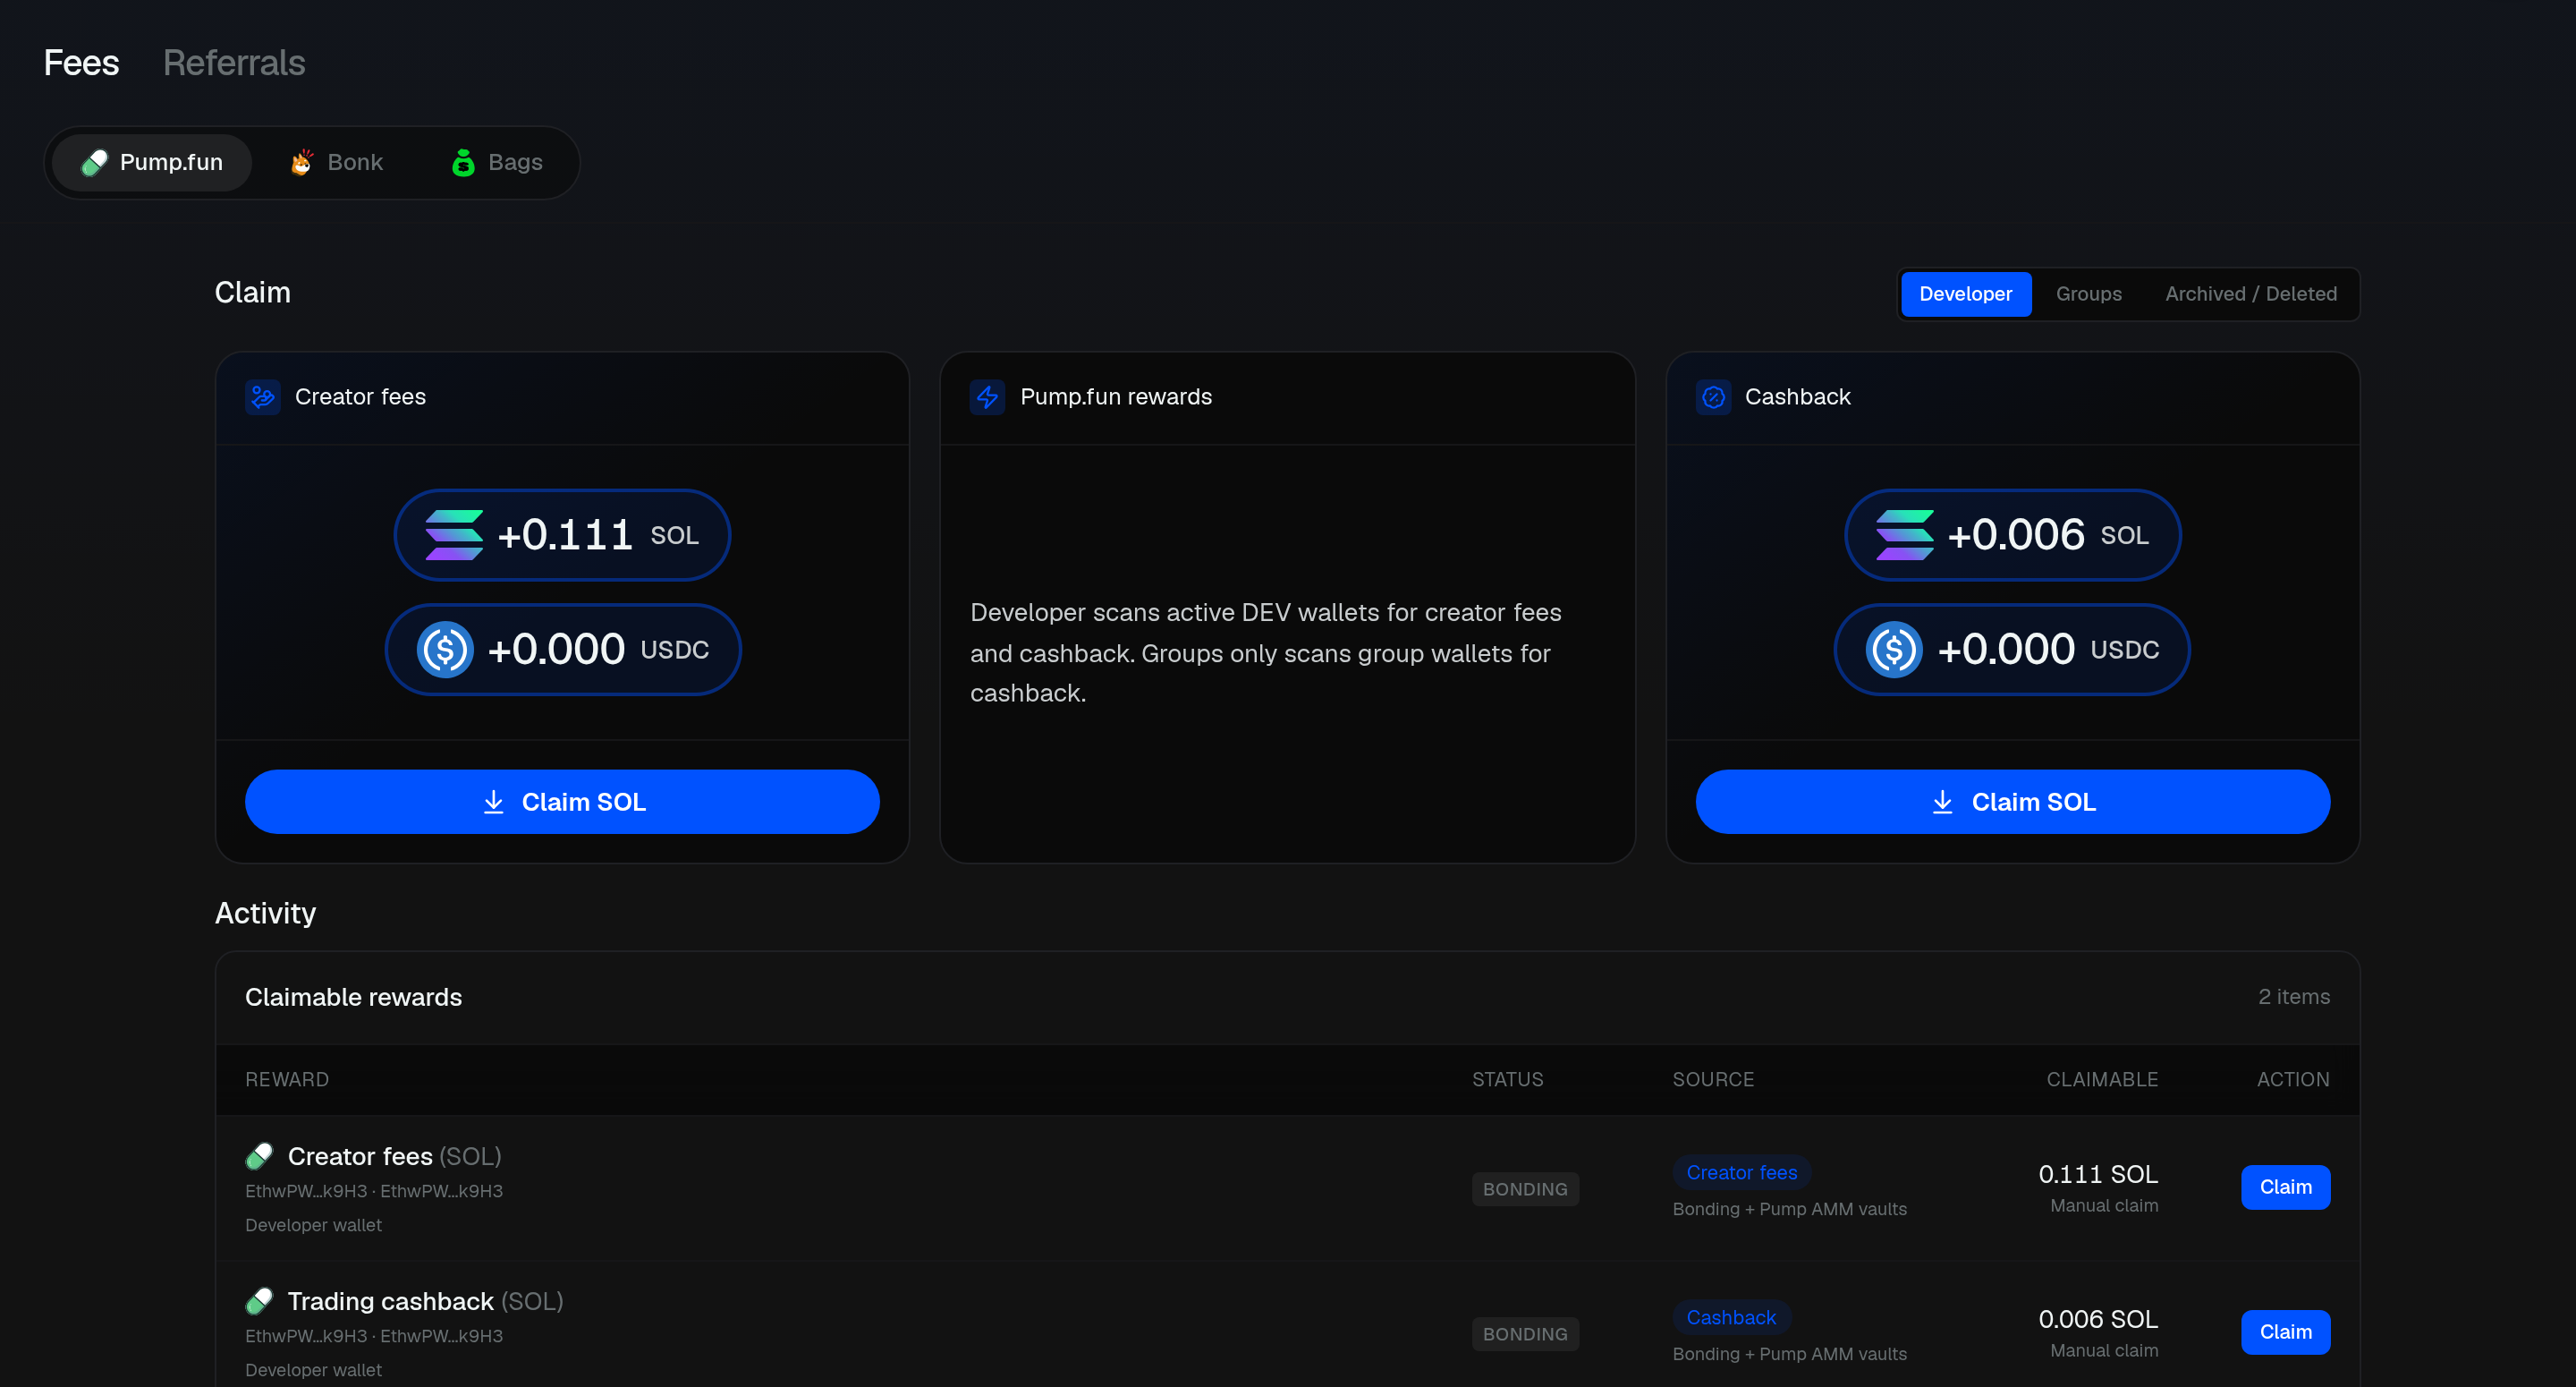Image resolution: width=2576 pixels, height=1387 pixels.
Task: Click the Solana logo beside +0.111 SOL
Action: point(454,535)
